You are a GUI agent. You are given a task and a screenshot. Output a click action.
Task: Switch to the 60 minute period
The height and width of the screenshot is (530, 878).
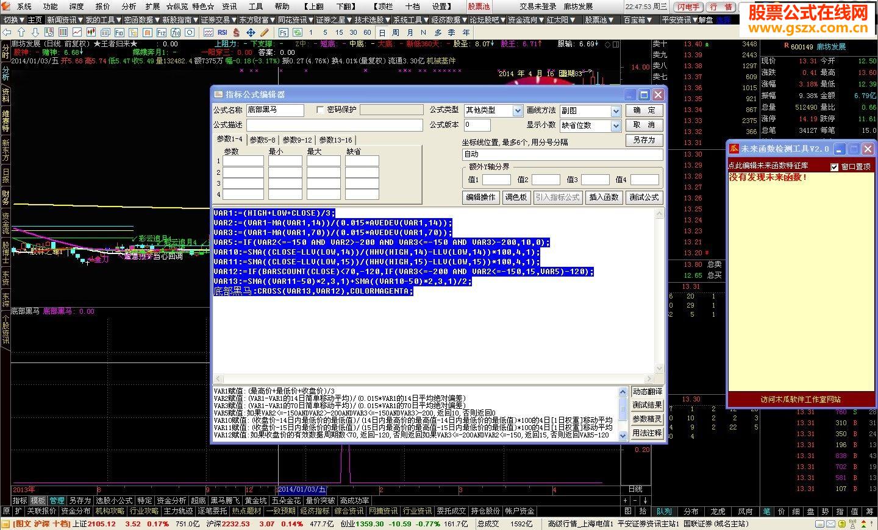[x=367, y=32]
